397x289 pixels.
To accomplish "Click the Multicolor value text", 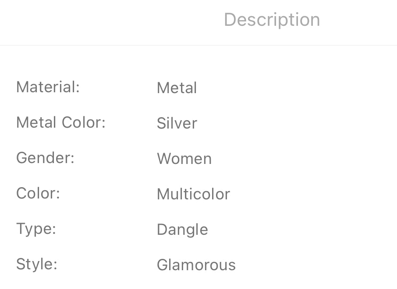I will (x=193, y=194).
